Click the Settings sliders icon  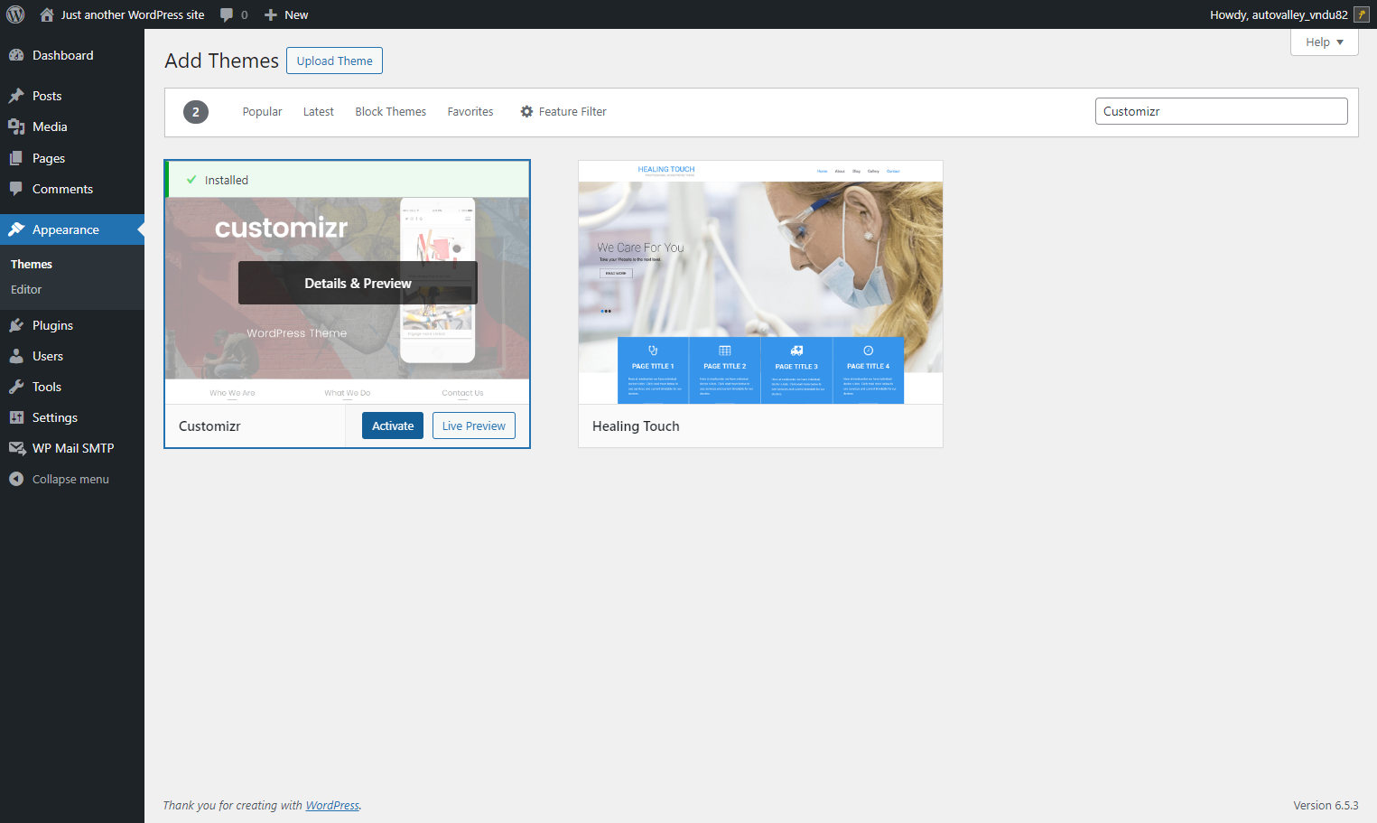(x=16, y=417)
